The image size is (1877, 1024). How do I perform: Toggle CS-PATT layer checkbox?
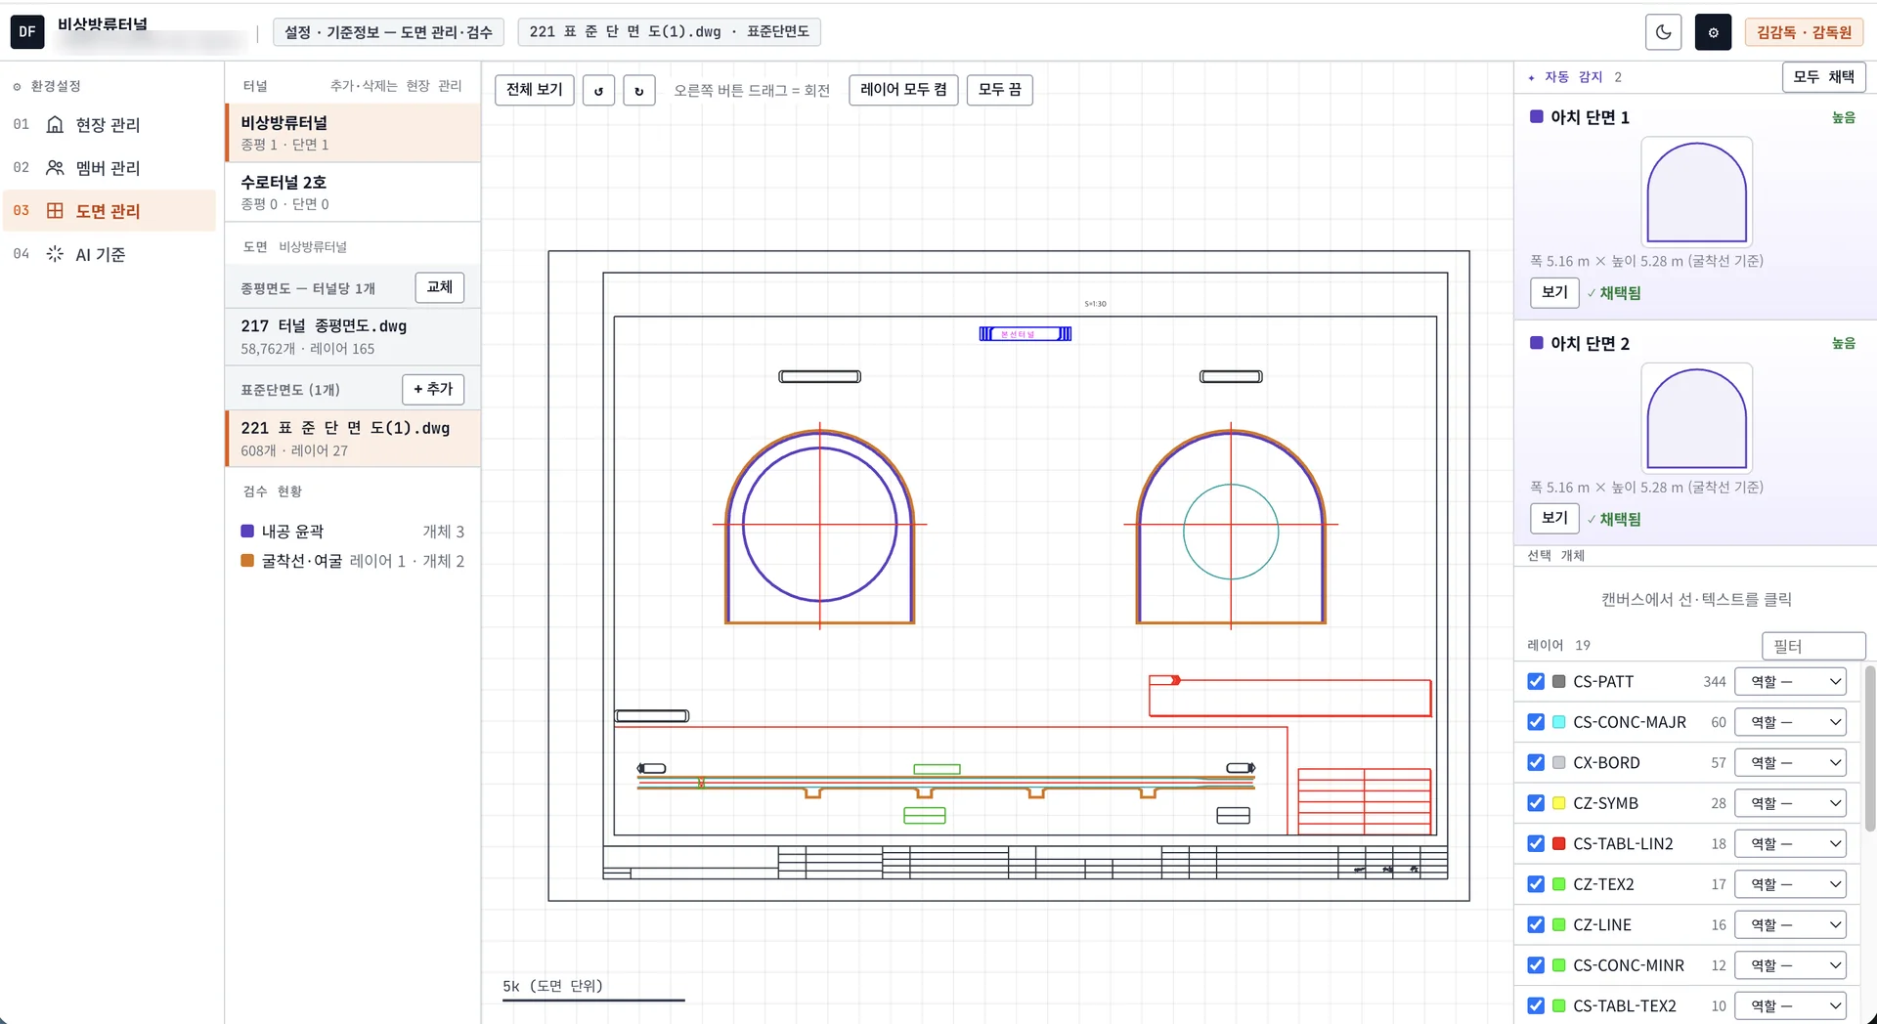pos(1536,682)
